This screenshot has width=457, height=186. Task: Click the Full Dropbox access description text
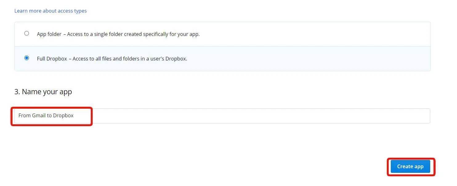tap(112, 59)
